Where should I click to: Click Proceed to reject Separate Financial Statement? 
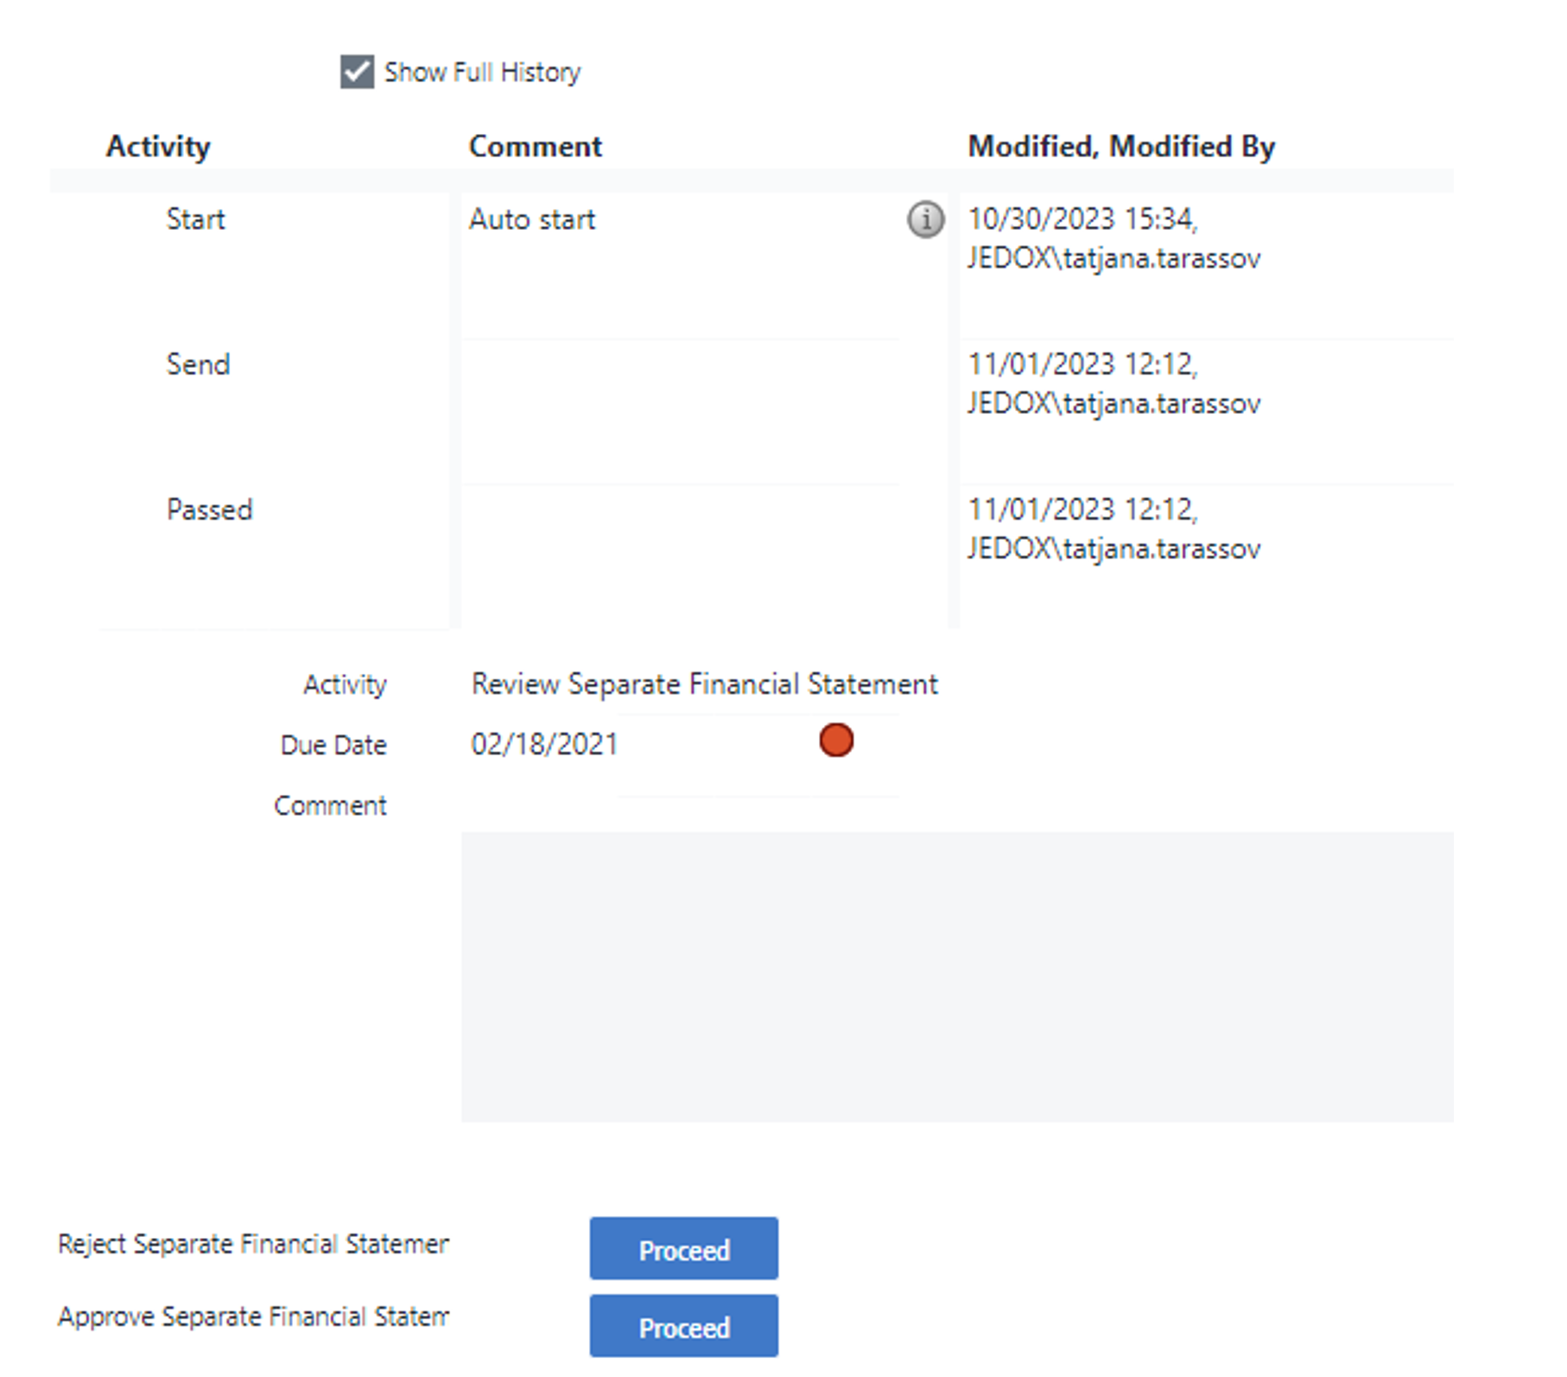[x=682, y=1249]
